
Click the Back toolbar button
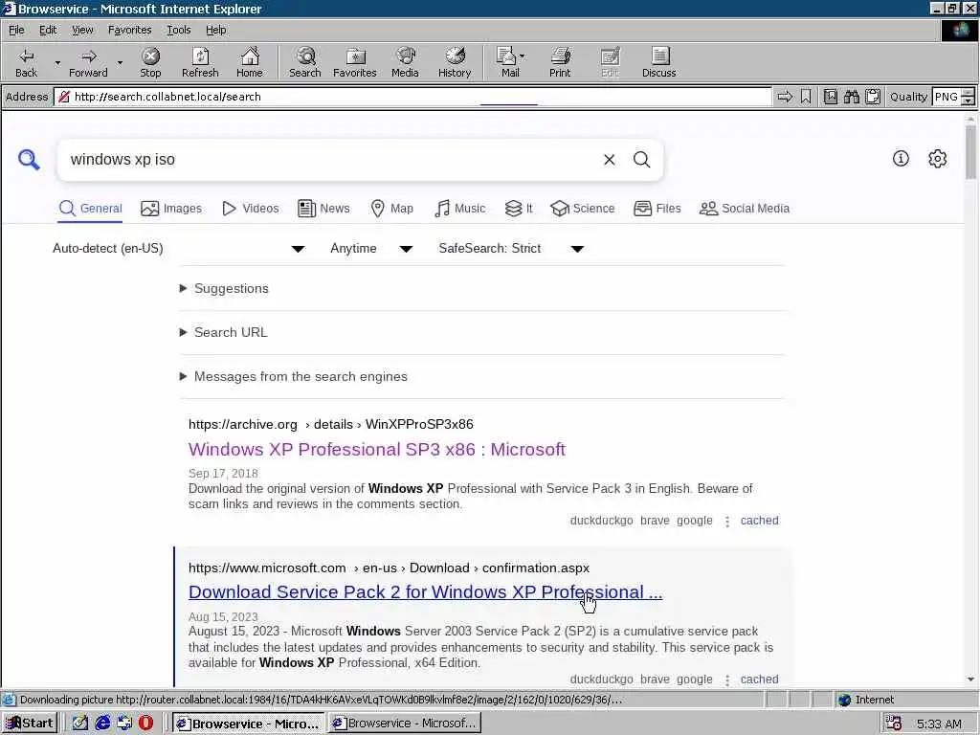(x=26, y=62)
